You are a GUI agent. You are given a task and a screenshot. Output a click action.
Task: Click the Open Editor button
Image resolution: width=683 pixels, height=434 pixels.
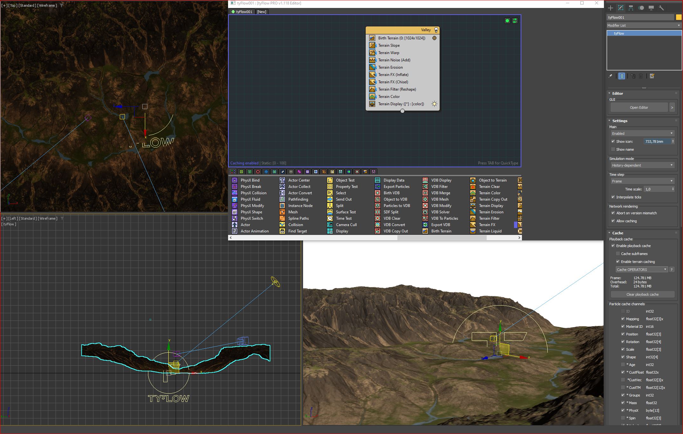point(639,107)
